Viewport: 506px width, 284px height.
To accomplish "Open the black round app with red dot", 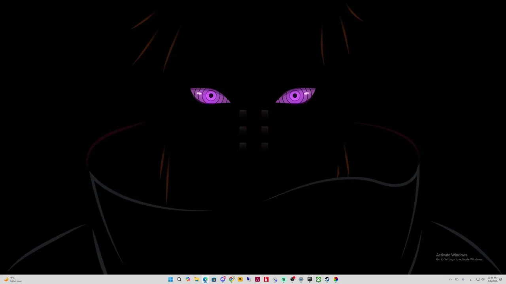I will [293, 279].
